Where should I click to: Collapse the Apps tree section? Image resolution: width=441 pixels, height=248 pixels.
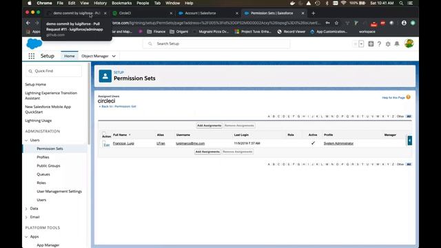pos(26,237)
